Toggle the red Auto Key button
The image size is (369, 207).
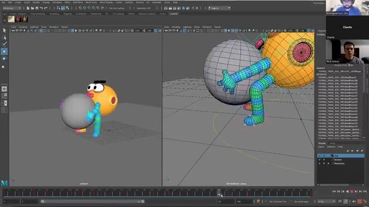point(359,201)
